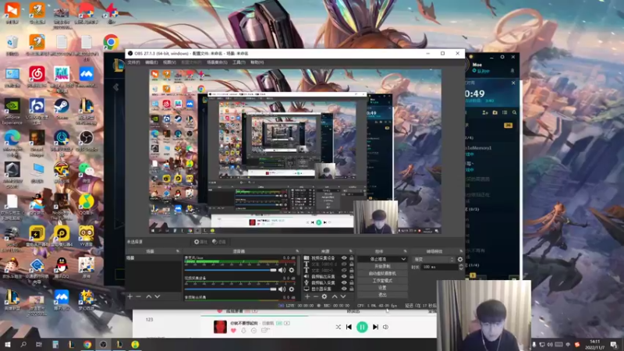Click the 退出 exit button in controls
This screenshot has width=624, height=351.
tap(382, 295)
